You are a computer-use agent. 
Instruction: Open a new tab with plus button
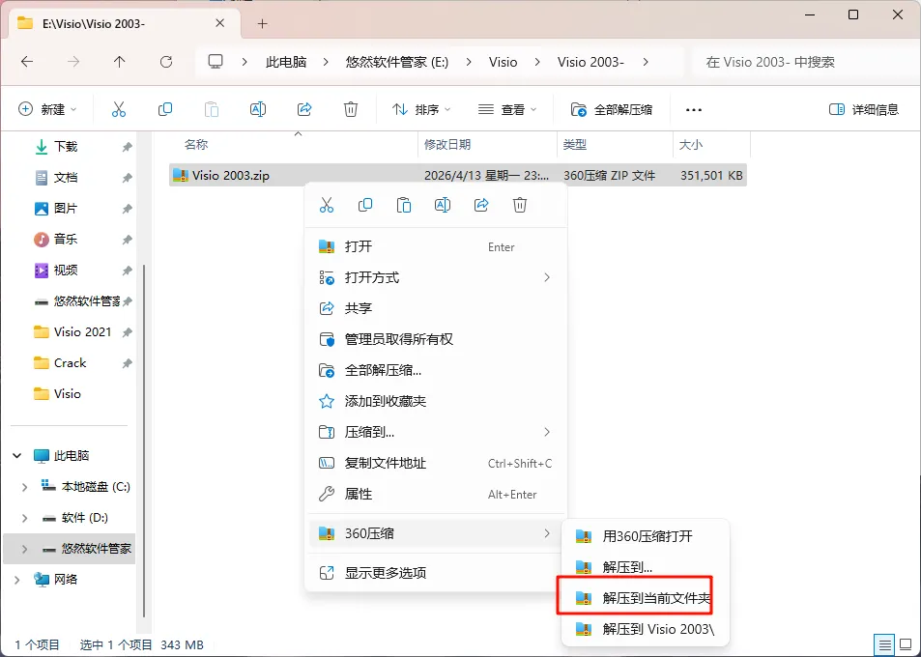coord(263,23)
